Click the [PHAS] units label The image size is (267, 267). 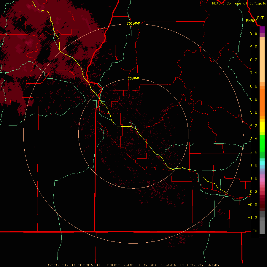251,20
